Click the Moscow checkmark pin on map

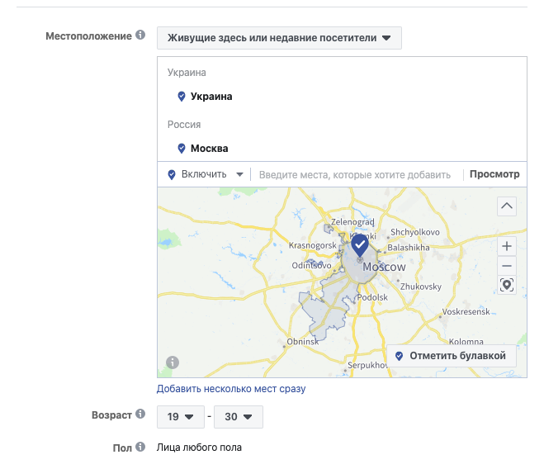tap(359, 245)
